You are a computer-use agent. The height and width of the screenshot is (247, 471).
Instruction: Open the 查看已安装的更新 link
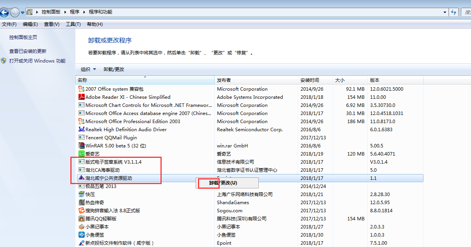tap(28, 51)
